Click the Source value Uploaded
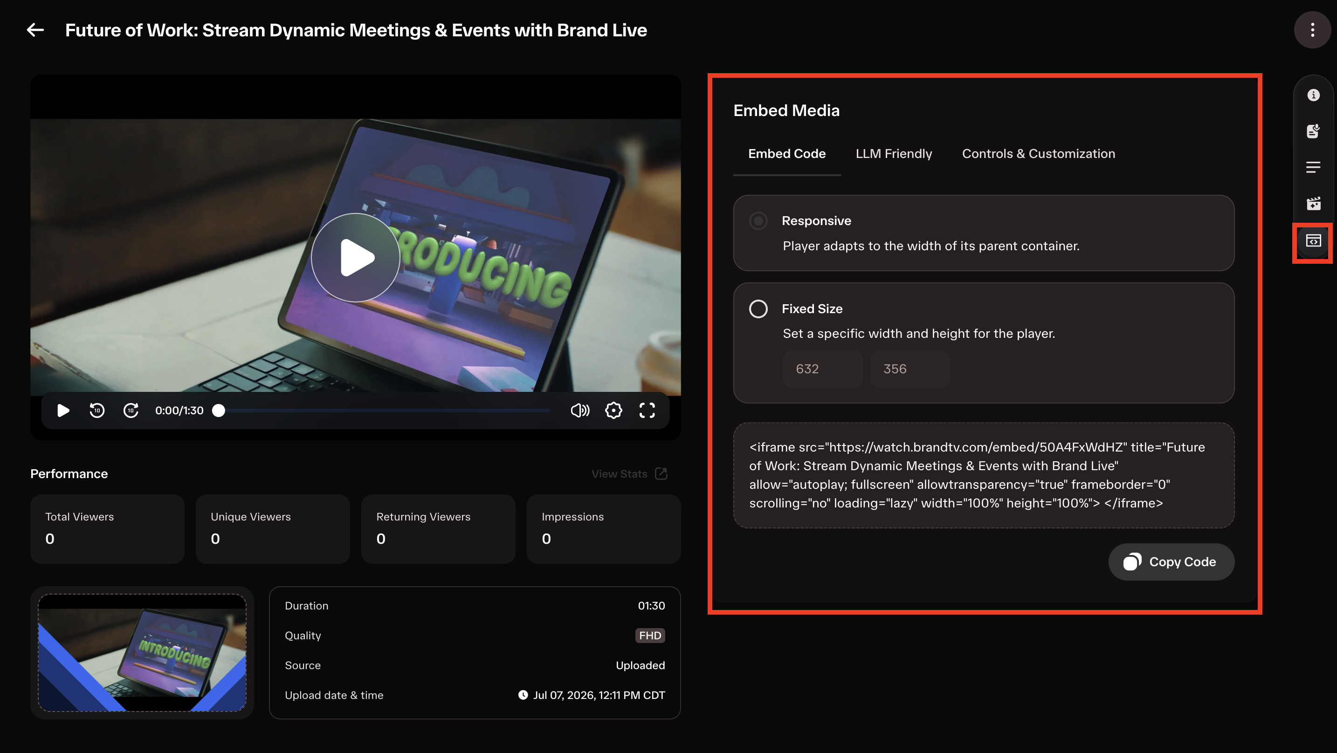The image size is (1337, 753). point(640,665)
